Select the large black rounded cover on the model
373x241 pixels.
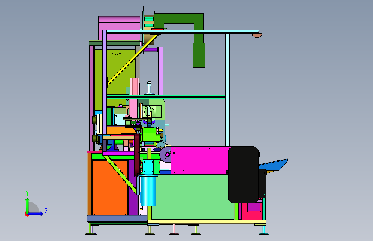click(244, 175)
